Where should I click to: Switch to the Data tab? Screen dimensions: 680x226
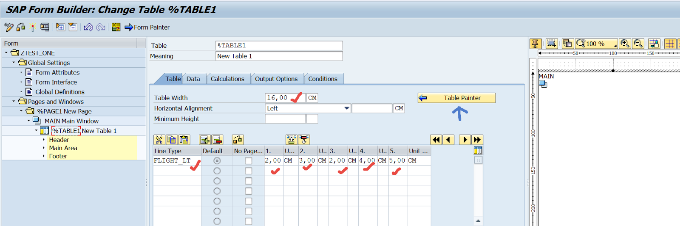(193, 79)
